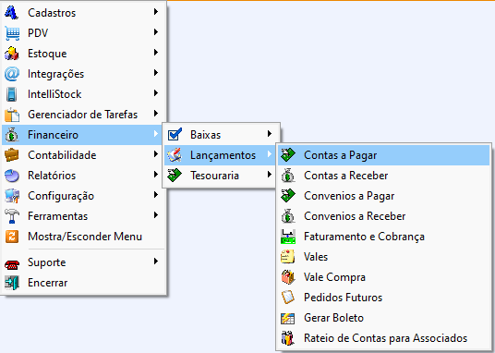Image resolution: width=495 pixels, height=353 pixels.
Task: Expand the Integrações submenu arrow
Action: point(156,73)
